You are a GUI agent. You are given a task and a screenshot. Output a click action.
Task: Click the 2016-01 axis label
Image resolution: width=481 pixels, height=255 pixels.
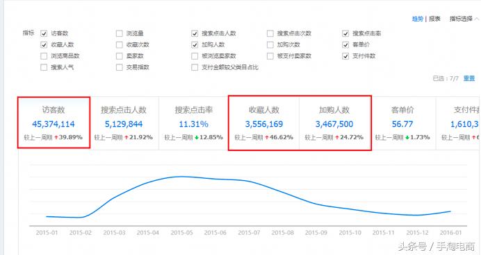(450, 233)
